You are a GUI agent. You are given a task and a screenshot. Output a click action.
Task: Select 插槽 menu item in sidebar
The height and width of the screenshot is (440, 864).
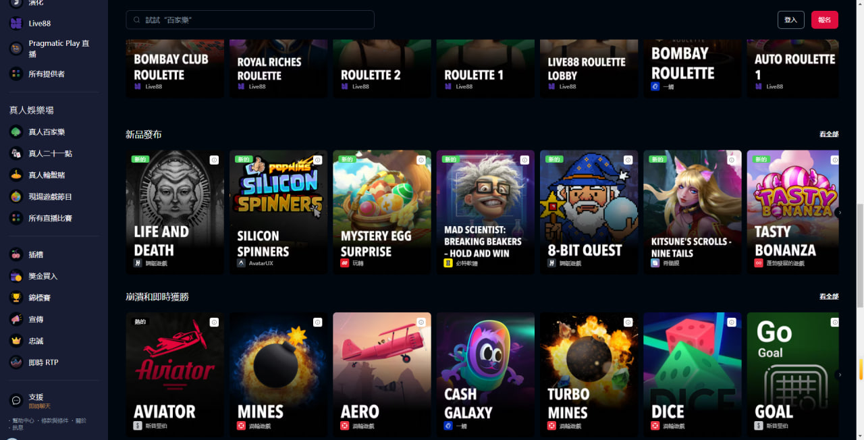click(36, 254)
